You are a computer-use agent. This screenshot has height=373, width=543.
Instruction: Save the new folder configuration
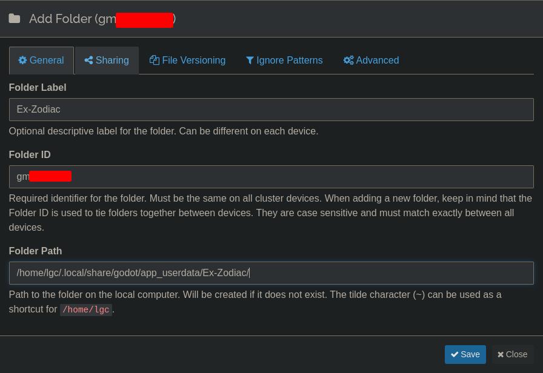point(465,354)
